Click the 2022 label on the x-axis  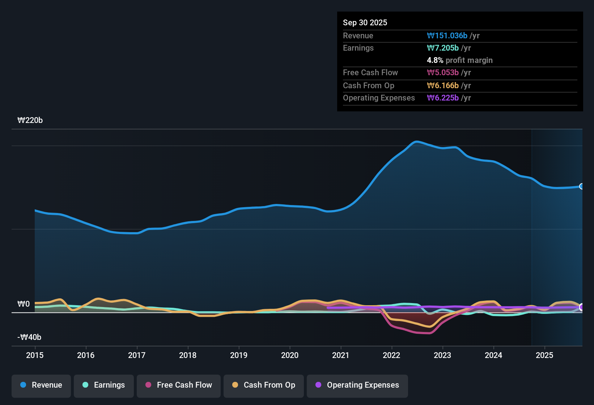tap(392, 355)
